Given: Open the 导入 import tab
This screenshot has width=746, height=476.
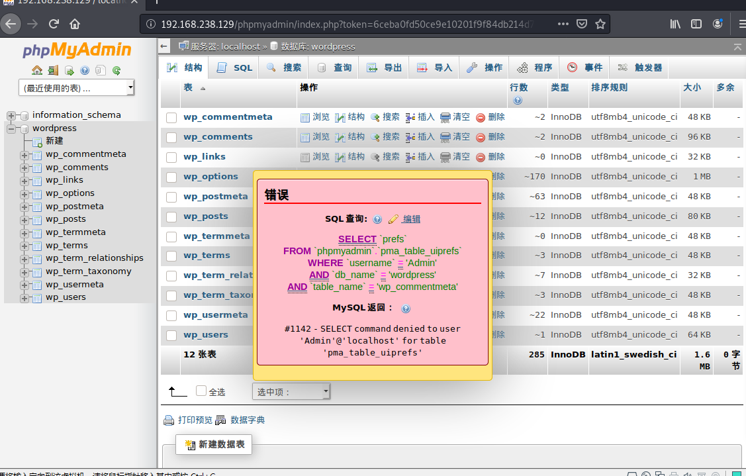Looking at the screenshot, I should (434, 68).
